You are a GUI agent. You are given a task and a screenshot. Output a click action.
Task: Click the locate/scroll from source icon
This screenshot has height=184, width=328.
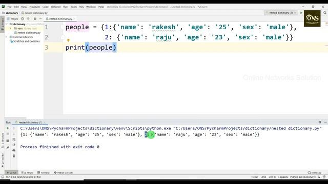coord(23,19)
